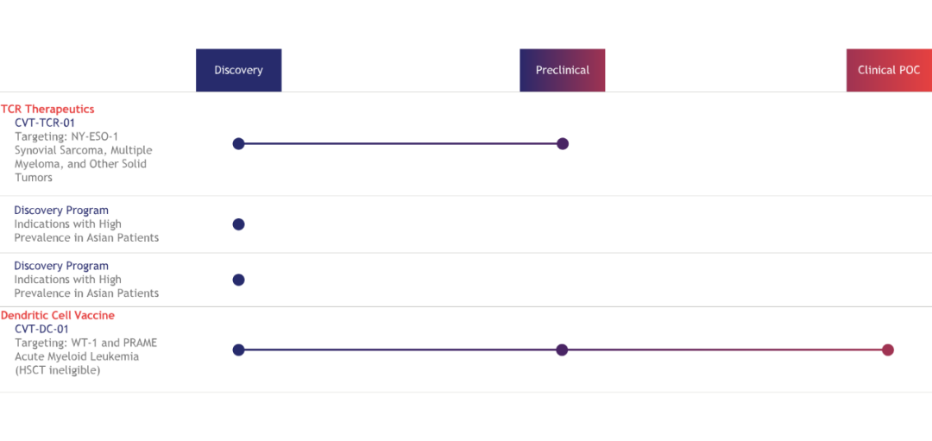This screenshot has width=932, height=441.
Task: Click the Acute Myeloid Leukemia indication text
Action: point(78,356)
